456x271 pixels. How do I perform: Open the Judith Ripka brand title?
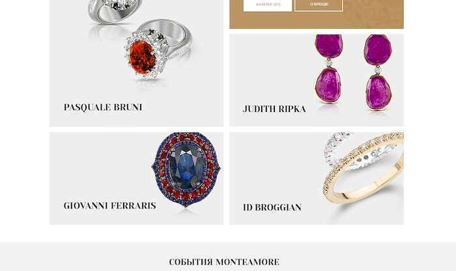click(274, 109)
